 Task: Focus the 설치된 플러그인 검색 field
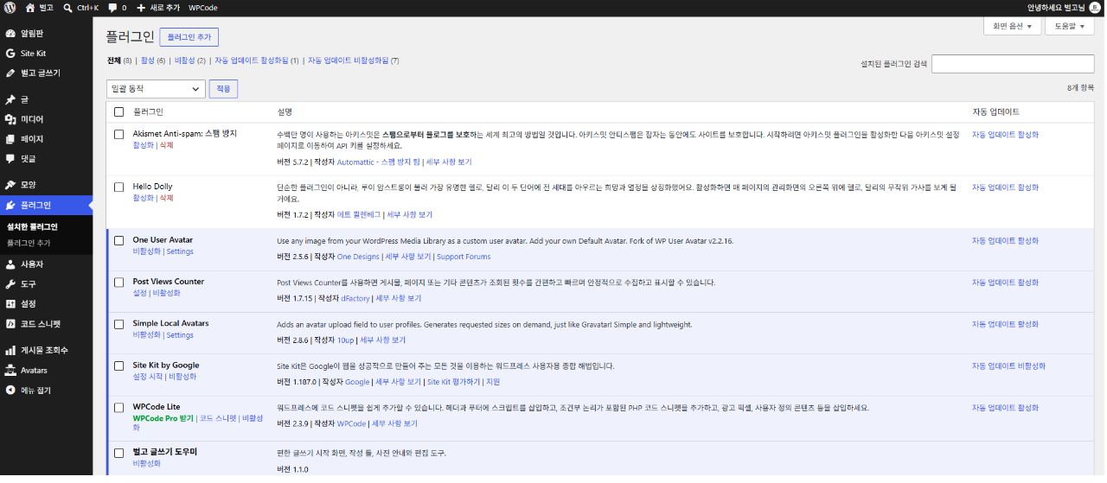point(1013,64)
